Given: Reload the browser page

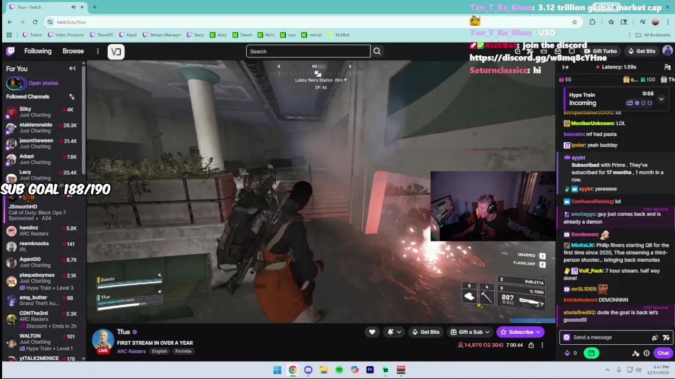Looking at the screenshot, I should [x=35, y=22].
